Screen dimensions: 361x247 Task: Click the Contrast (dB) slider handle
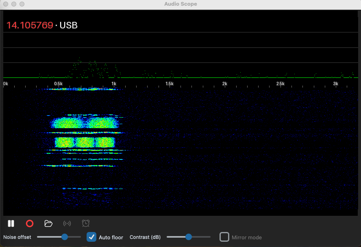coord(189,237)
